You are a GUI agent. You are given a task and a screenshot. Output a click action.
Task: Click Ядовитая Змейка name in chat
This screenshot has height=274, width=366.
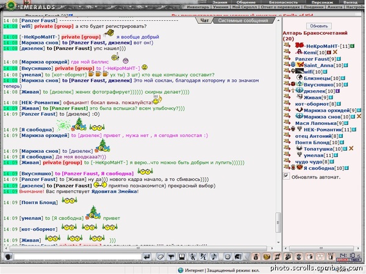click(114, 192)
